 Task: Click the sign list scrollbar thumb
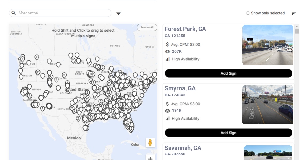[x=297, y=31]
